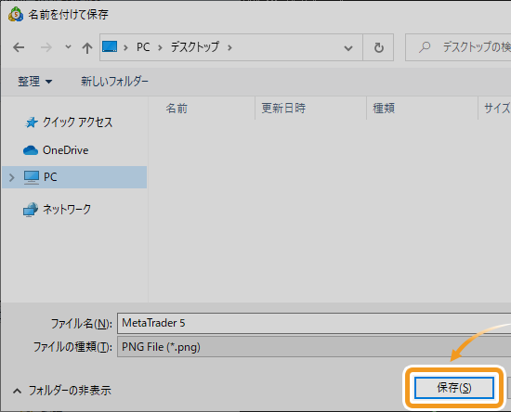511x412 pixels.
Task: Expand chevron between PC icon and PC
Action: (125, 48)
